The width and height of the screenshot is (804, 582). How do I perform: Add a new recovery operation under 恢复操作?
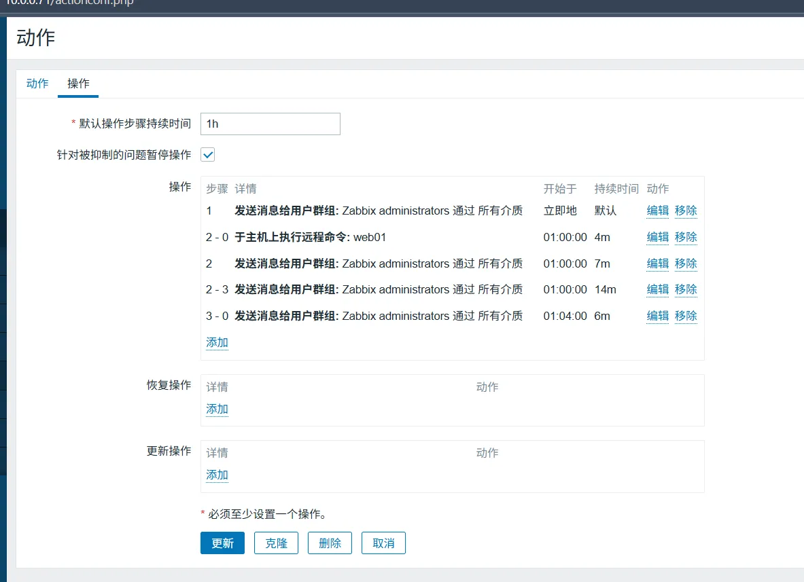click(x=217, y=409)
